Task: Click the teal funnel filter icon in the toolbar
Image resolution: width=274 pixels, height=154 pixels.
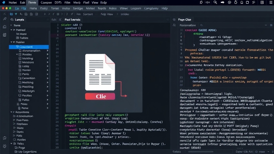Action: click(x=16, y=14)
